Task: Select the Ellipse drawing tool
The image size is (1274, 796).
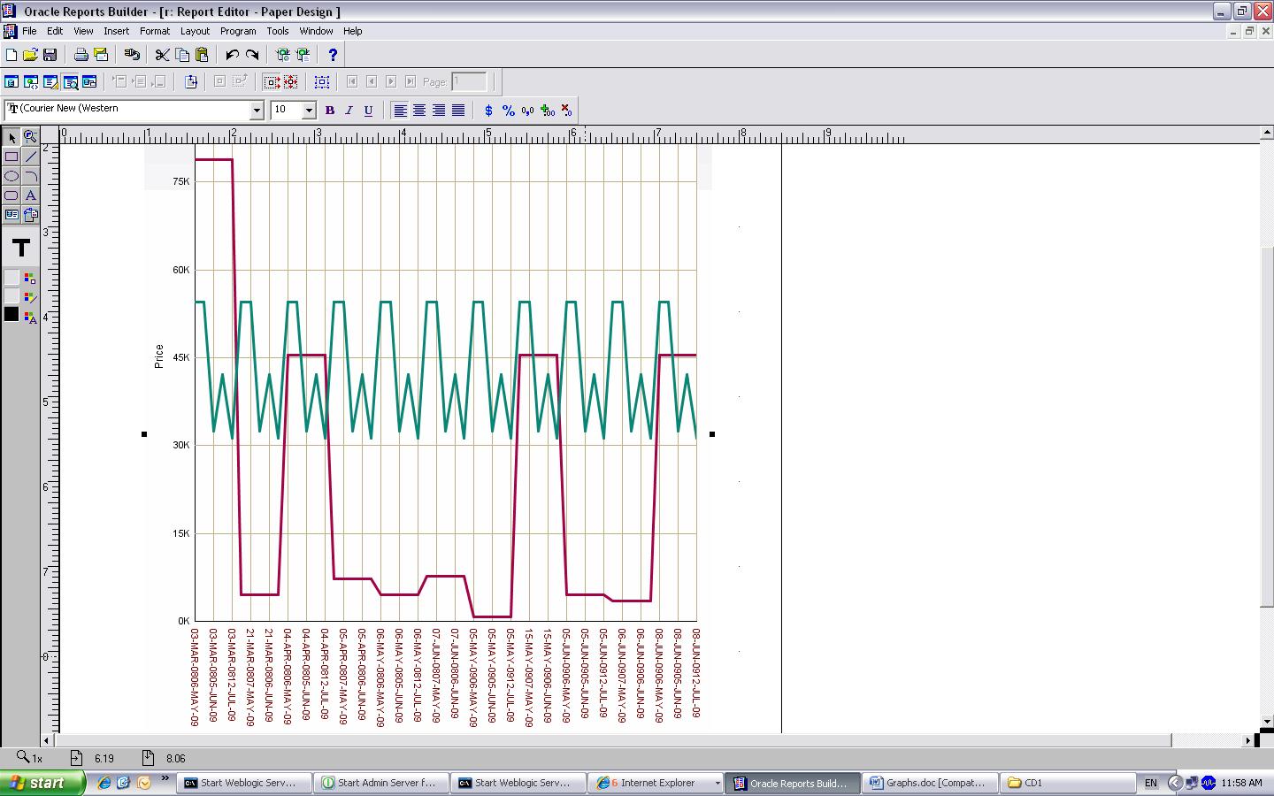Action: [12, 176]
